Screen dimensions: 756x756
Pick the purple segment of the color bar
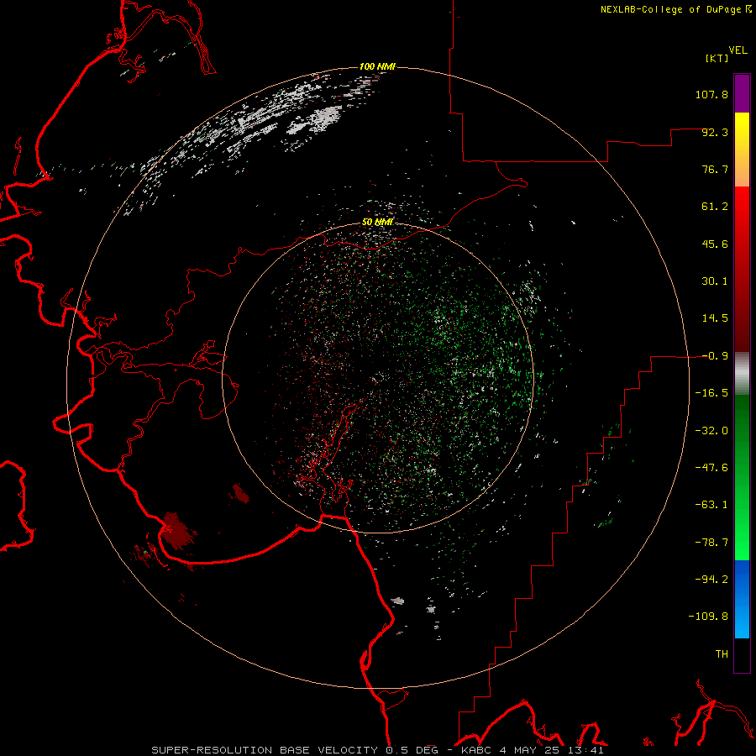pos(742,94)
